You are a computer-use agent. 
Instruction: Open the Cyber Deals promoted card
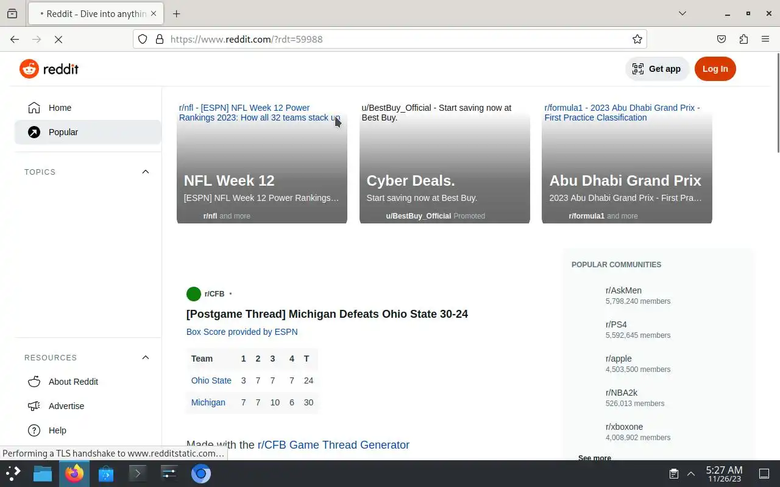[445, 163]
